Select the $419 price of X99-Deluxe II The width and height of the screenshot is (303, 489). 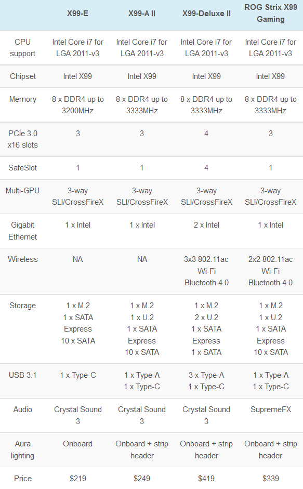(x=206, y=478)
